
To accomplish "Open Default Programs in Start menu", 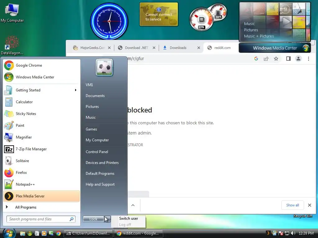I will [x=100, y=174].
